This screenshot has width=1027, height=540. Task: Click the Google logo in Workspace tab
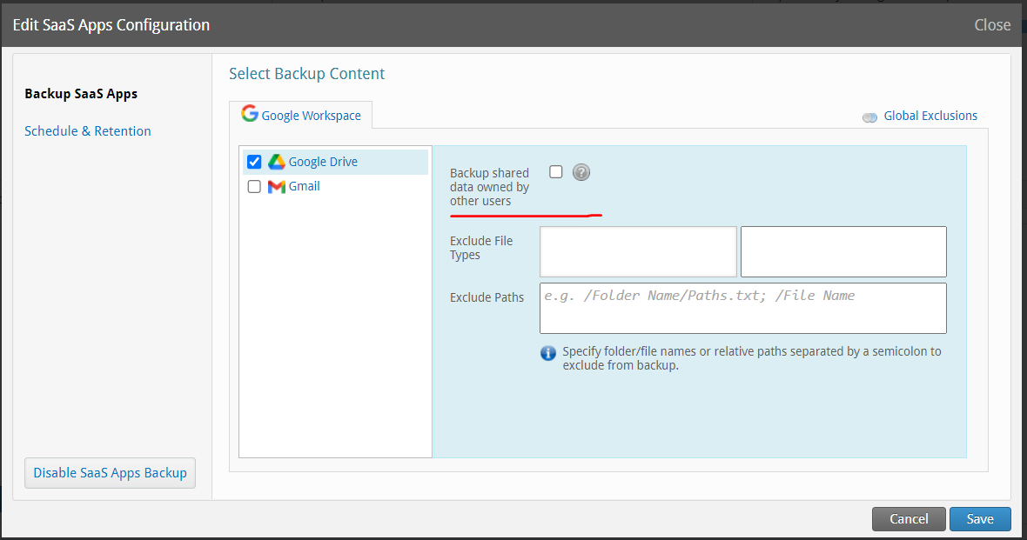(x=250, y=114)
